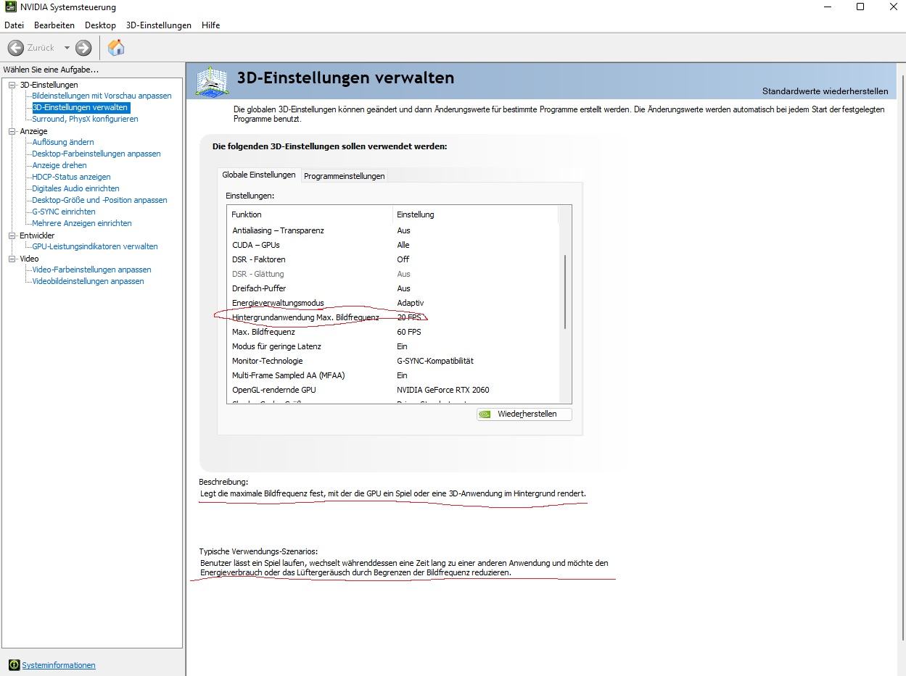Collapse the 3D-Einstellungen tree node
This screenshot has width=906, height=676.
click(12, 85)
